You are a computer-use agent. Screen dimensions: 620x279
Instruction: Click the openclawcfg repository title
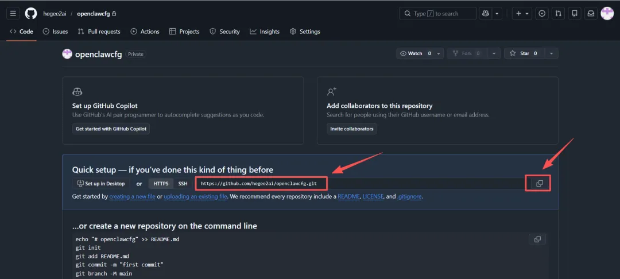pos(99,54)
